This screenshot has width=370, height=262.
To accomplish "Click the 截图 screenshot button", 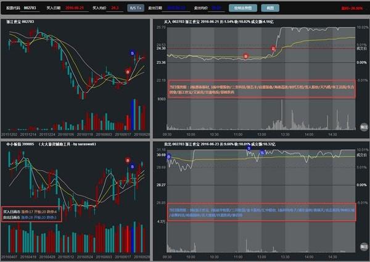I will click(x=270, y=8).
